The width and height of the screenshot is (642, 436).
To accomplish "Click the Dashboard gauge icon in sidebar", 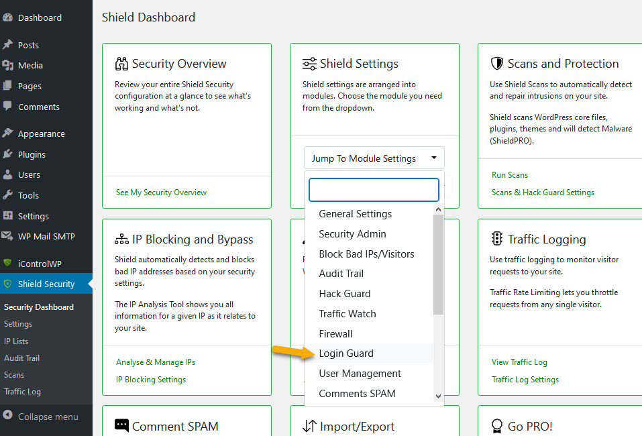I will click(7, 17).
